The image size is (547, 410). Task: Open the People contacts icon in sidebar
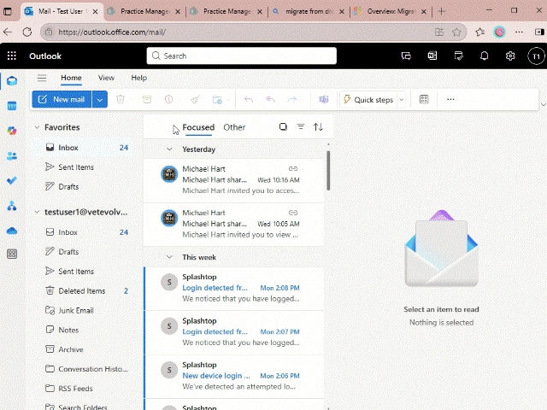tap(12, 155)
